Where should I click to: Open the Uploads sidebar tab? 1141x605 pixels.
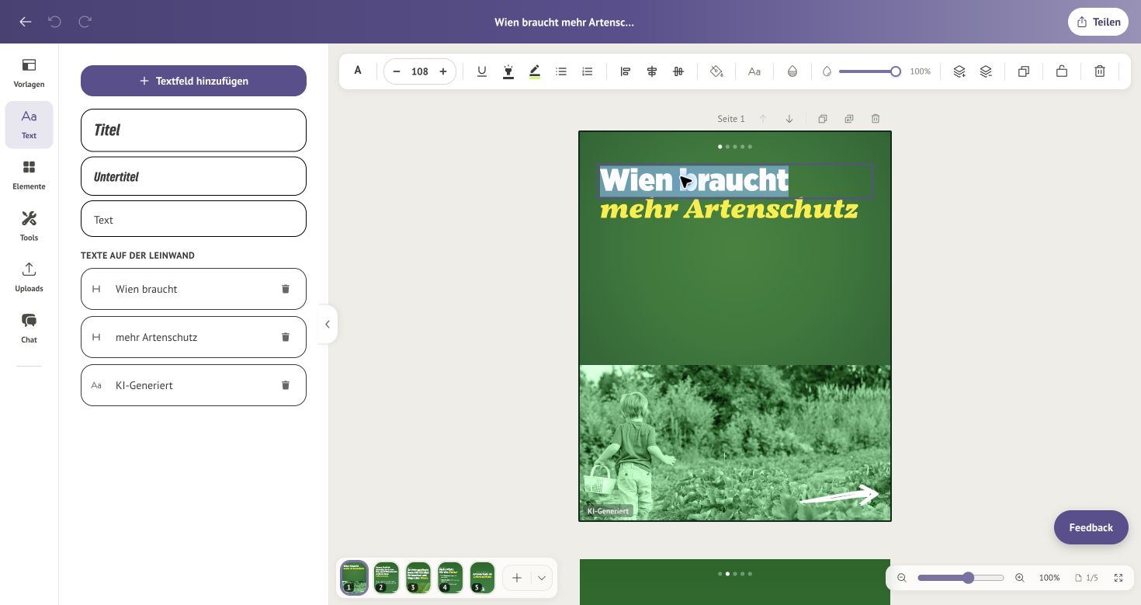(x=29, y=276)
